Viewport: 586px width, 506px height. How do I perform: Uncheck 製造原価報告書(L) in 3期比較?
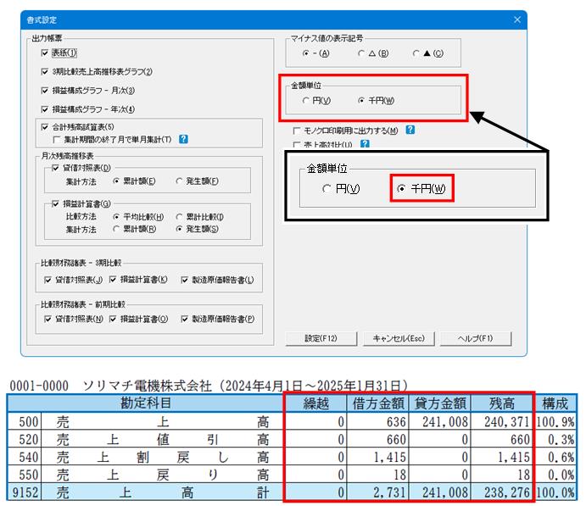coord(184,280)
